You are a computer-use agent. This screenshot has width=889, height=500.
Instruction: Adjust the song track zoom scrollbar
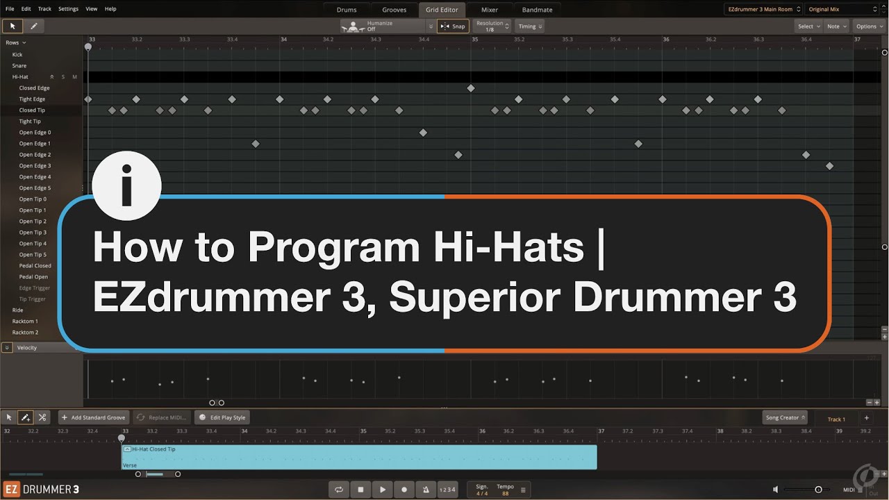point(158,474)
